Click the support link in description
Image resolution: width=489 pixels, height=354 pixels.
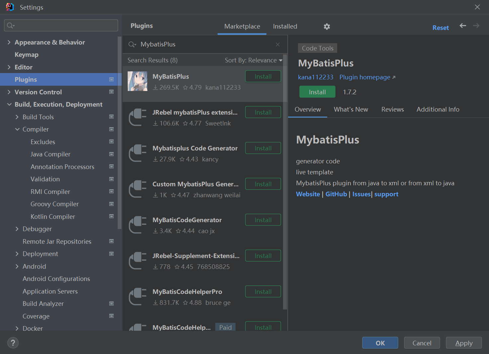pos(386,194)
